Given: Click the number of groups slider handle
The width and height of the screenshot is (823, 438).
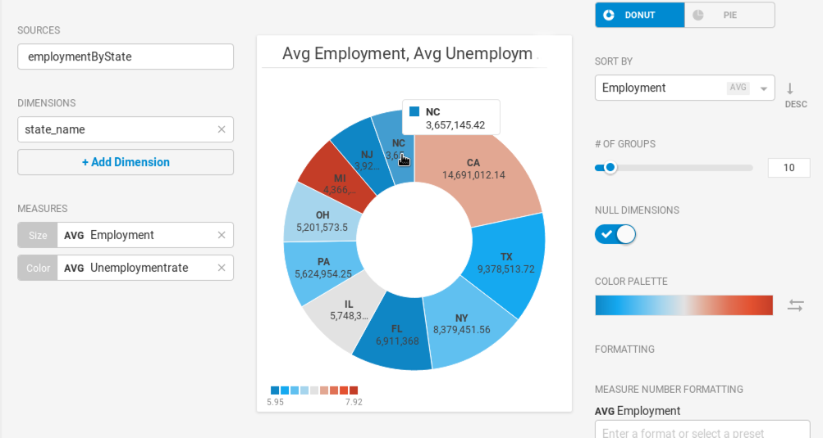Looking at the screenshot, I should [610, 168].
